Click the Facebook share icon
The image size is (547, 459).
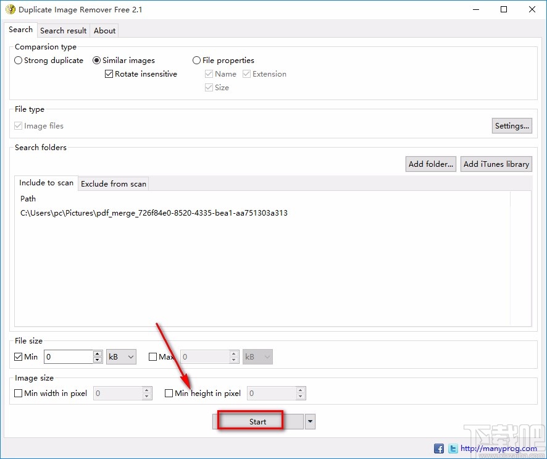click(438, 448)
